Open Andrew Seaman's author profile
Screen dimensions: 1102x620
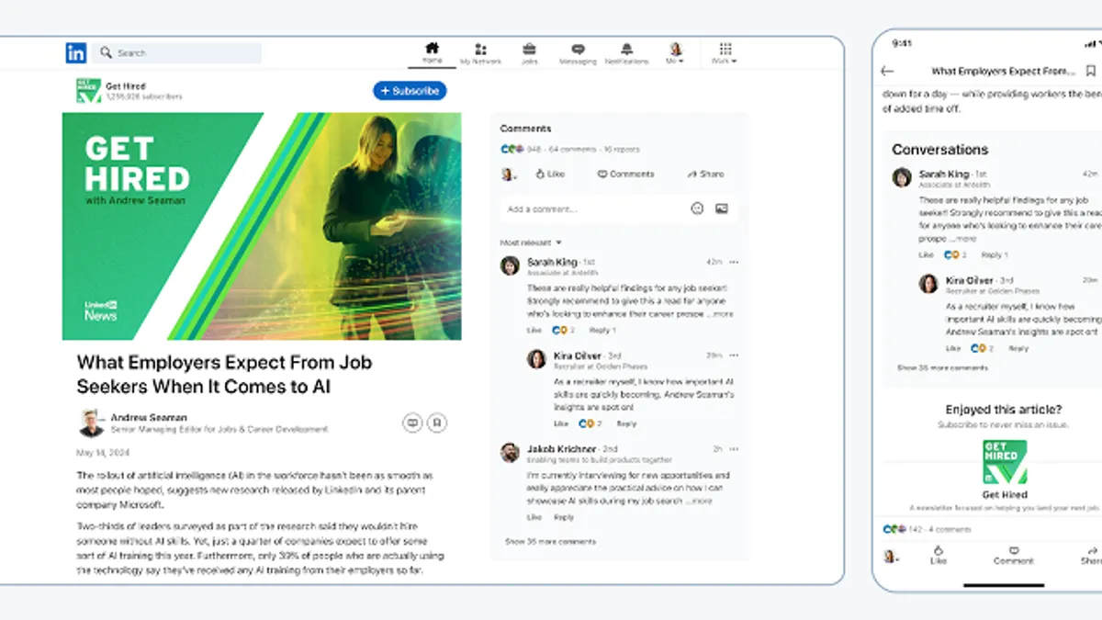coord(149,417)
